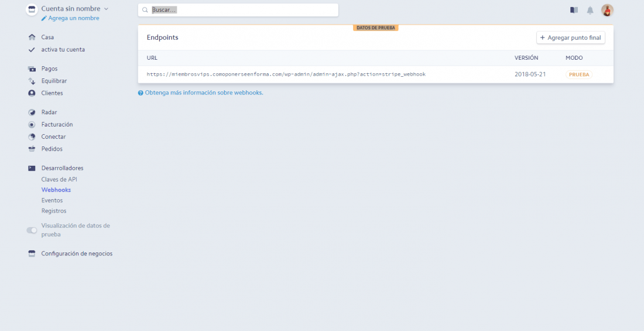
Task: Click the Pedidos basket icon
Action: coord(32,149)
